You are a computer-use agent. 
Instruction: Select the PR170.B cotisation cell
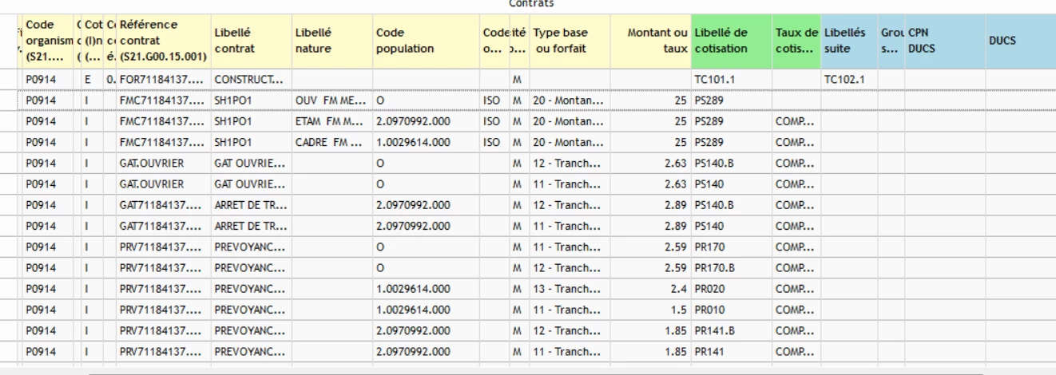[732, 267]
